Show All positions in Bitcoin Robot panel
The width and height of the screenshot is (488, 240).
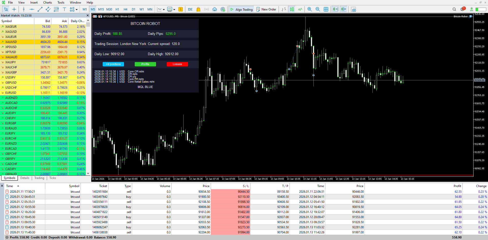point(113,64)
